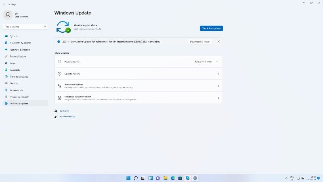
Task: Click the Windows Insider Program mascot icon
Action: click(x=59, y=98)
